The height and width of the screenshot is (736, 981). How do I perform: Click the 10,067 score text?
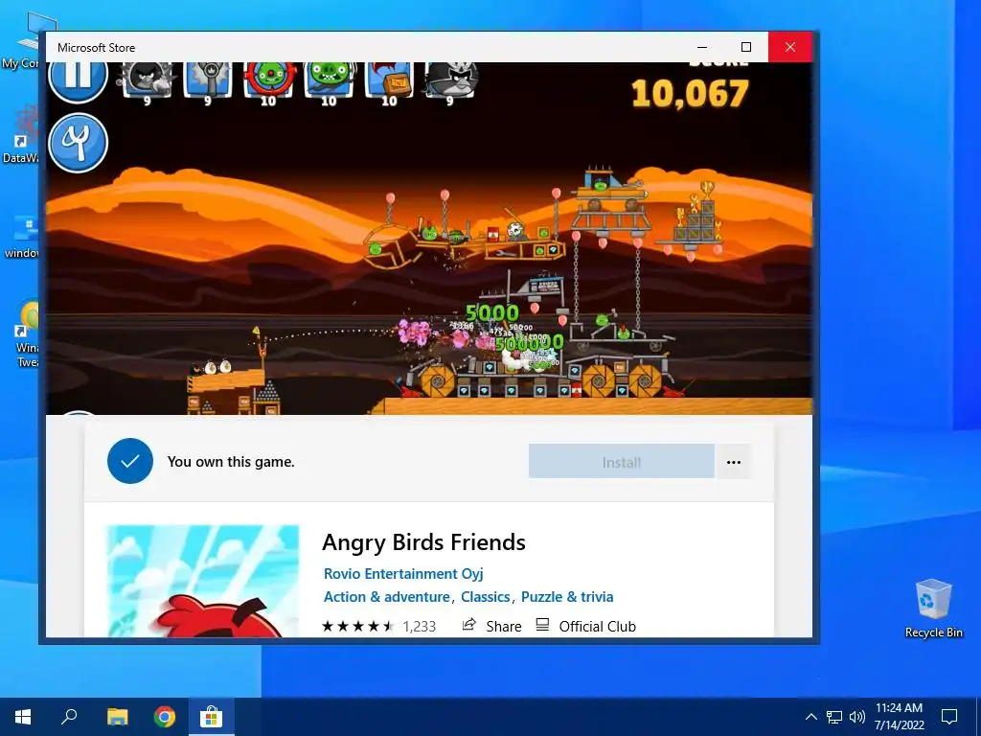[x=690, y=94]
